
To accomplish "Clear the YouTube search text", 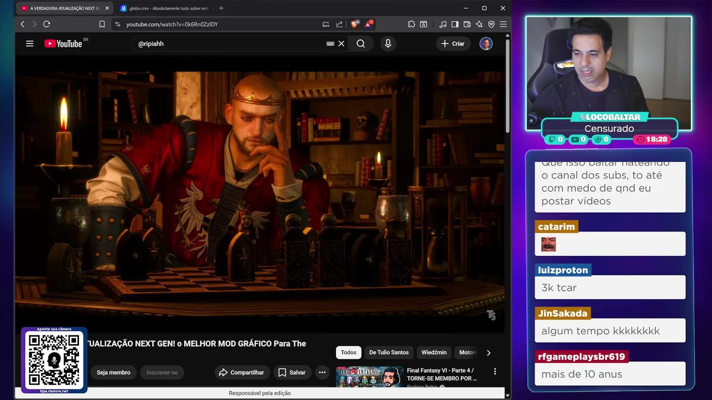I will 342,43.
